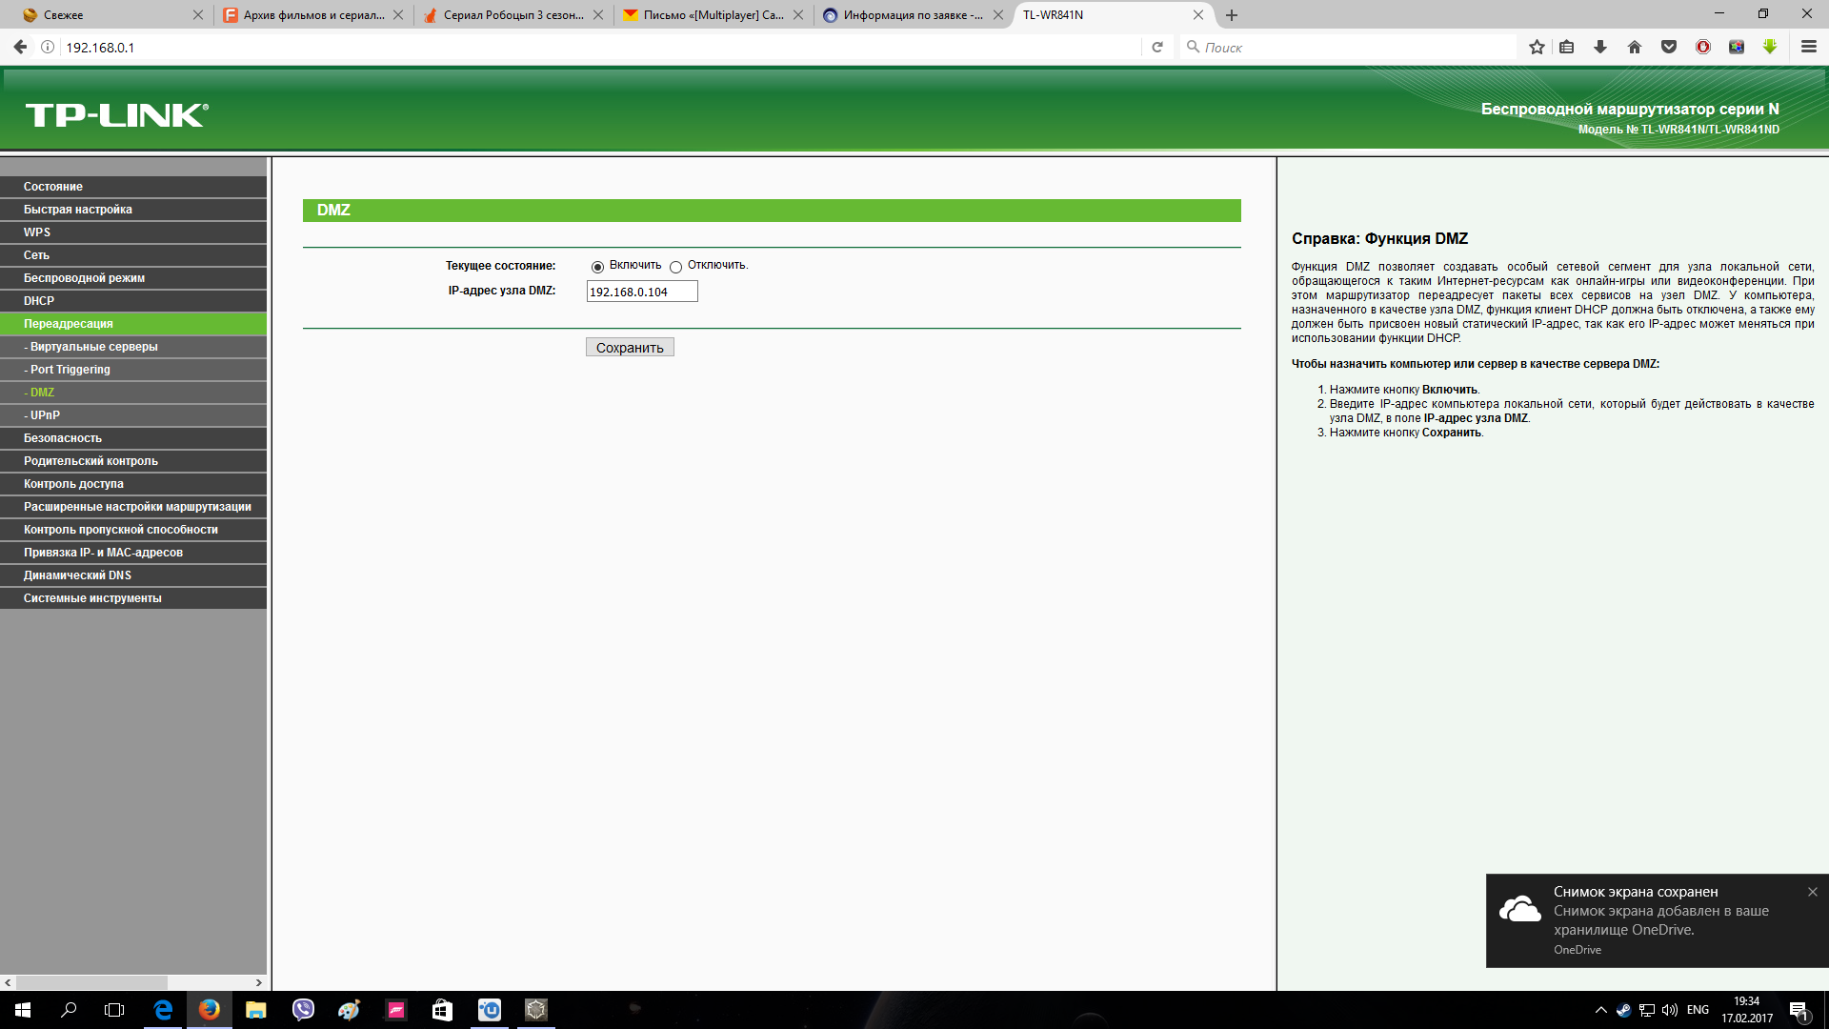Select the Отключить radio button
1829x1029 pixels.
point(675,267)
